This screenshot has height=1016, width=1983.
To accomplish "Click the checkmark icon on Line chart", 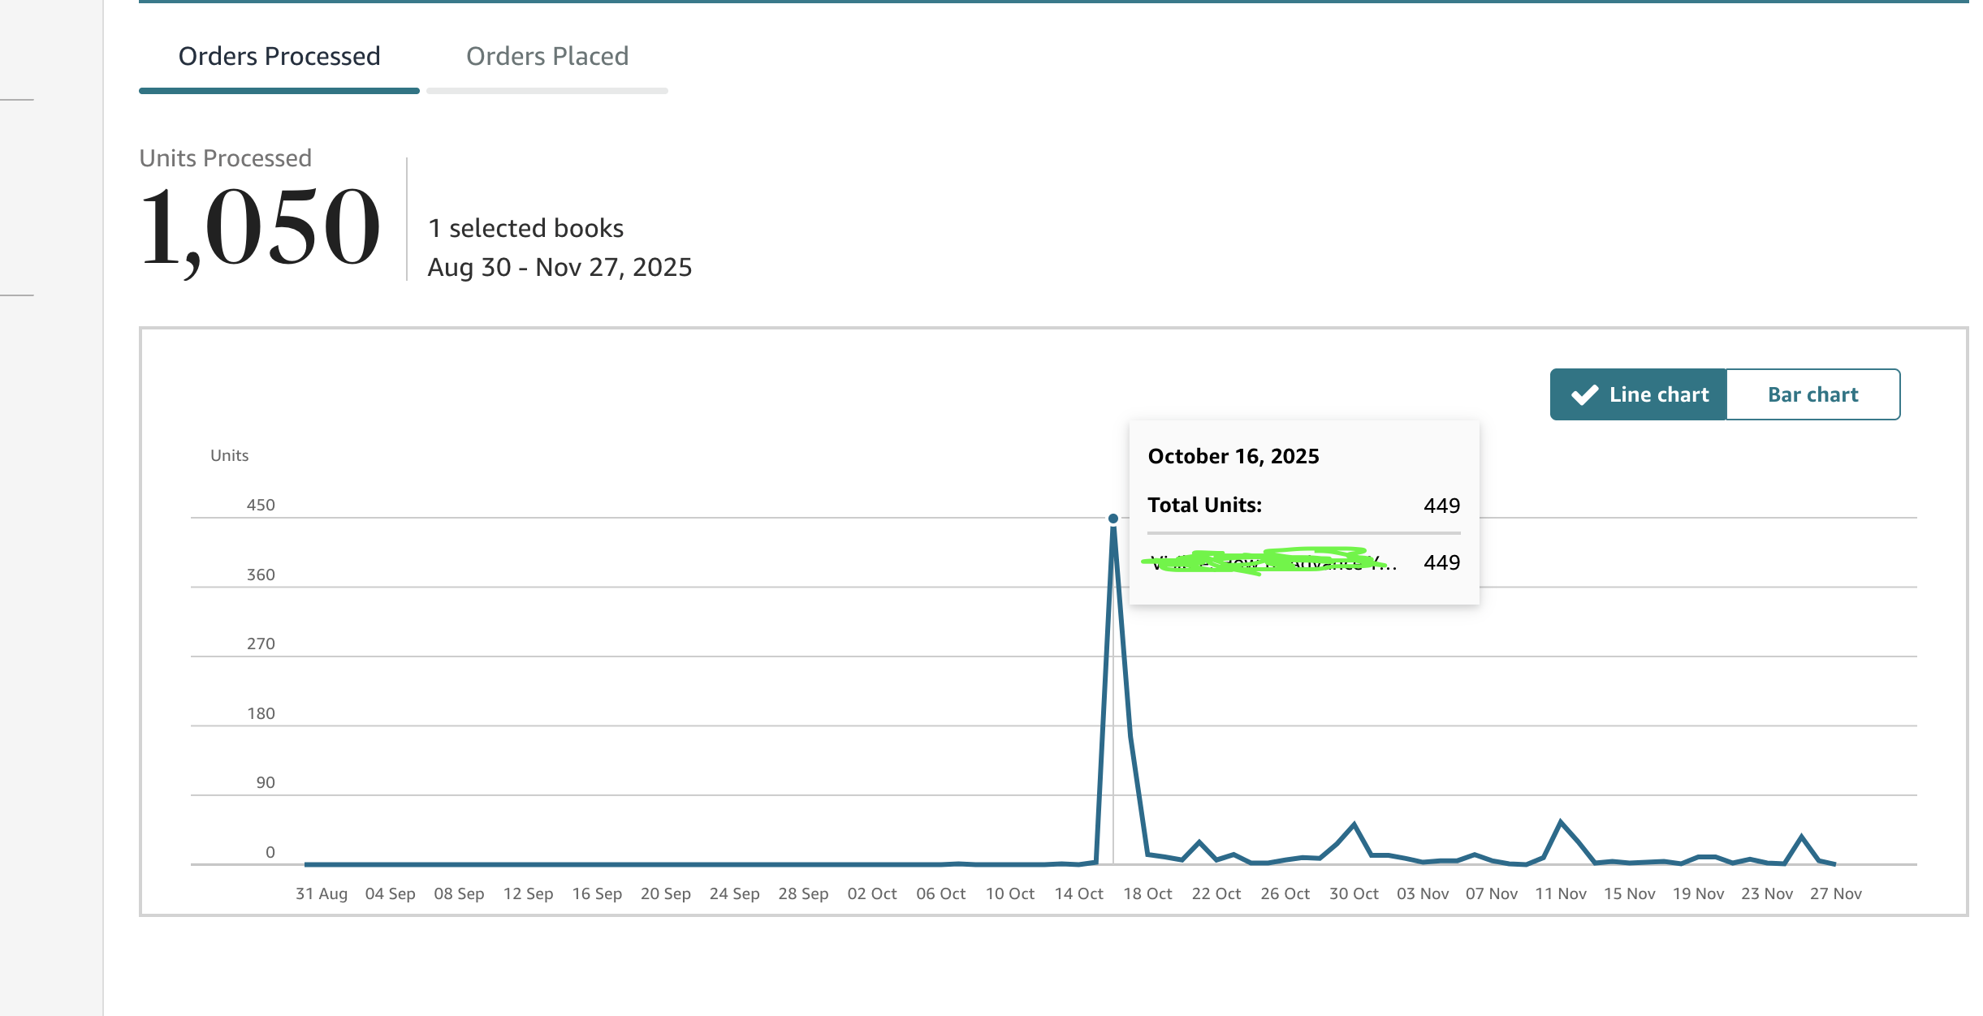I will (x=1584, y=395).
